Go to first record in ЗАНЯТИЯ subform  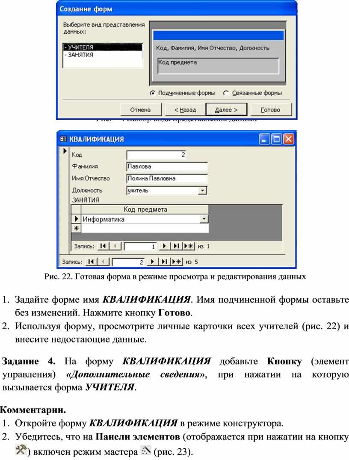point(103,246)
